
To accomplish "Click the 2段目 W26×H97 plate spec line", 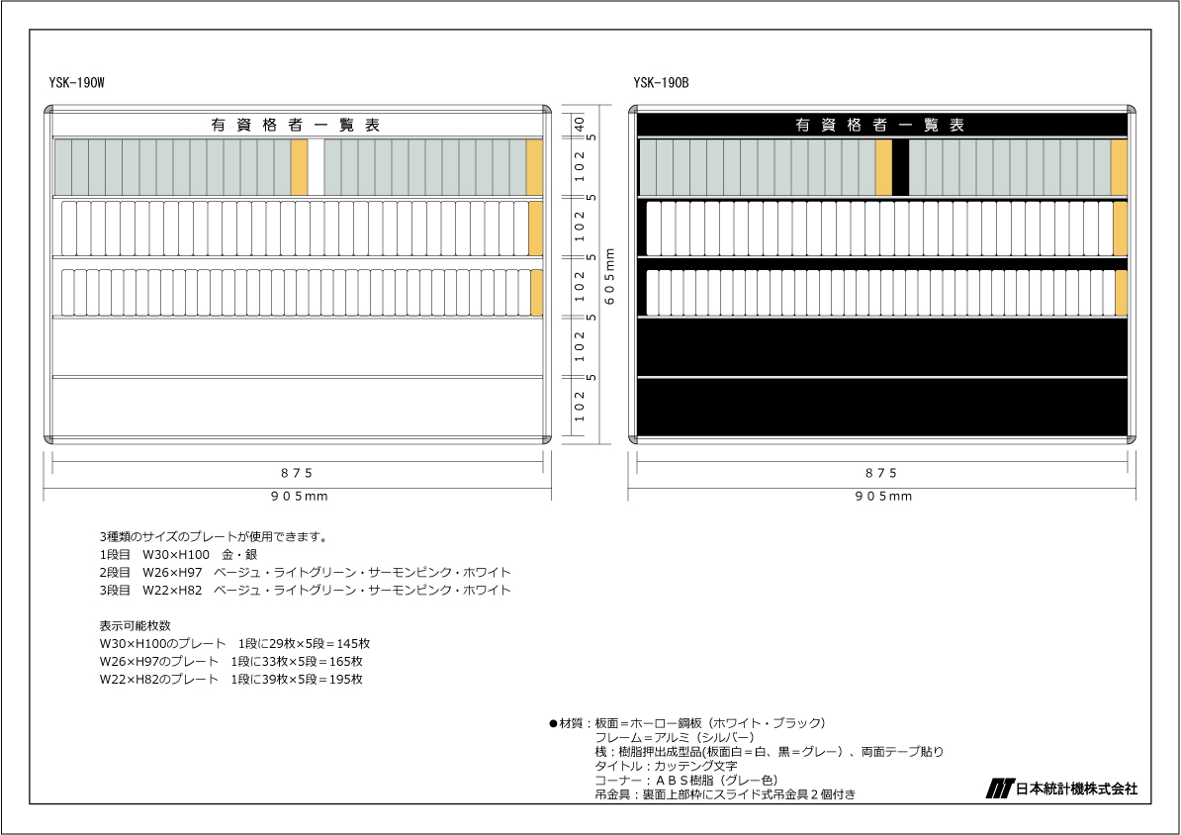I will pyautogui.click(x=305, y=573).
